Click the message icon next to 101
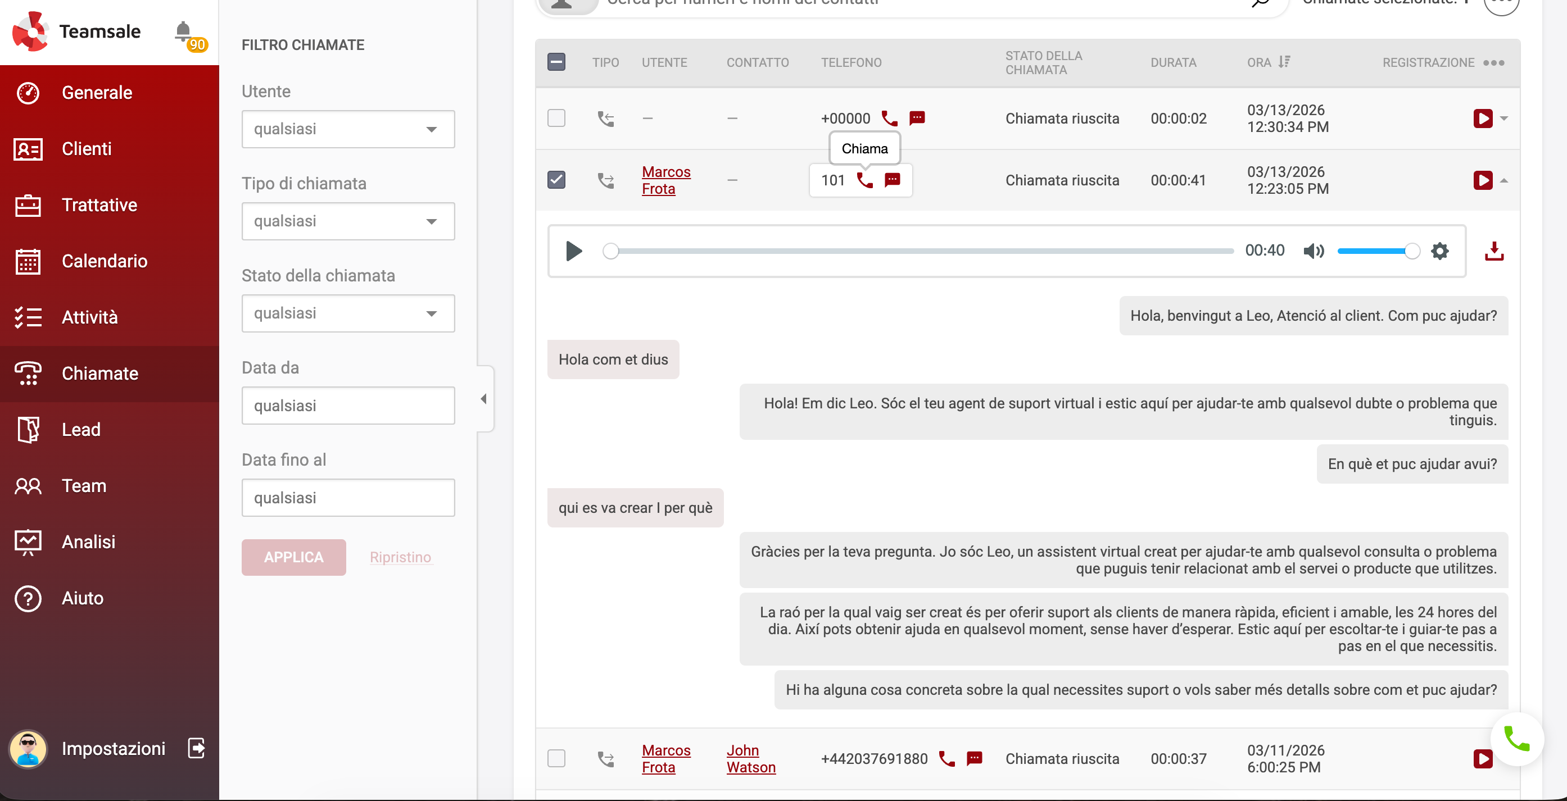 coord(893,180)
